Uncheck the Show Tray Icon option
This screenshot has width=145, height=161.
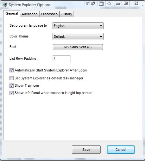point(11,85)
